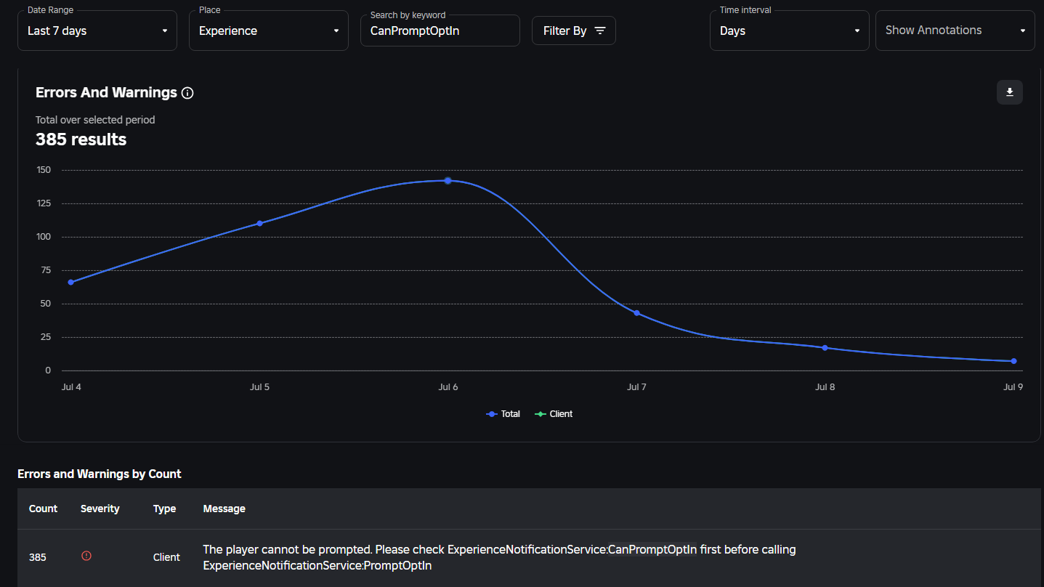The image size is (1044, 587).
Task: Open the Time interval dropdown
Action: click(x=789, y=31)
